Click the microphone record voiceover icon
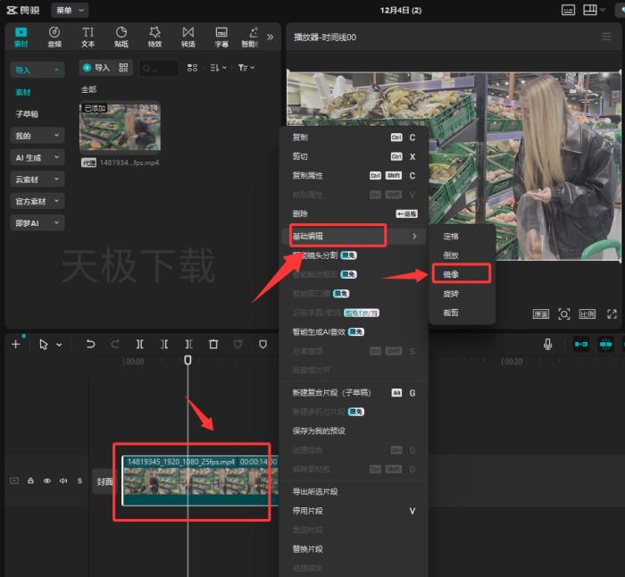The width and height of the screenshot is (625, 577). (x=548, y=344)
